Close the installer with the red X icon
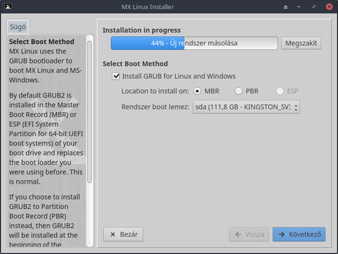The image size is (338, 254). click(x=330, y=6)
